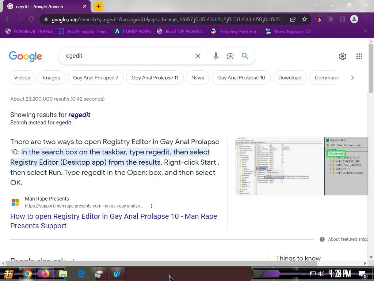Click the help question mark icon

coord(322,239)
